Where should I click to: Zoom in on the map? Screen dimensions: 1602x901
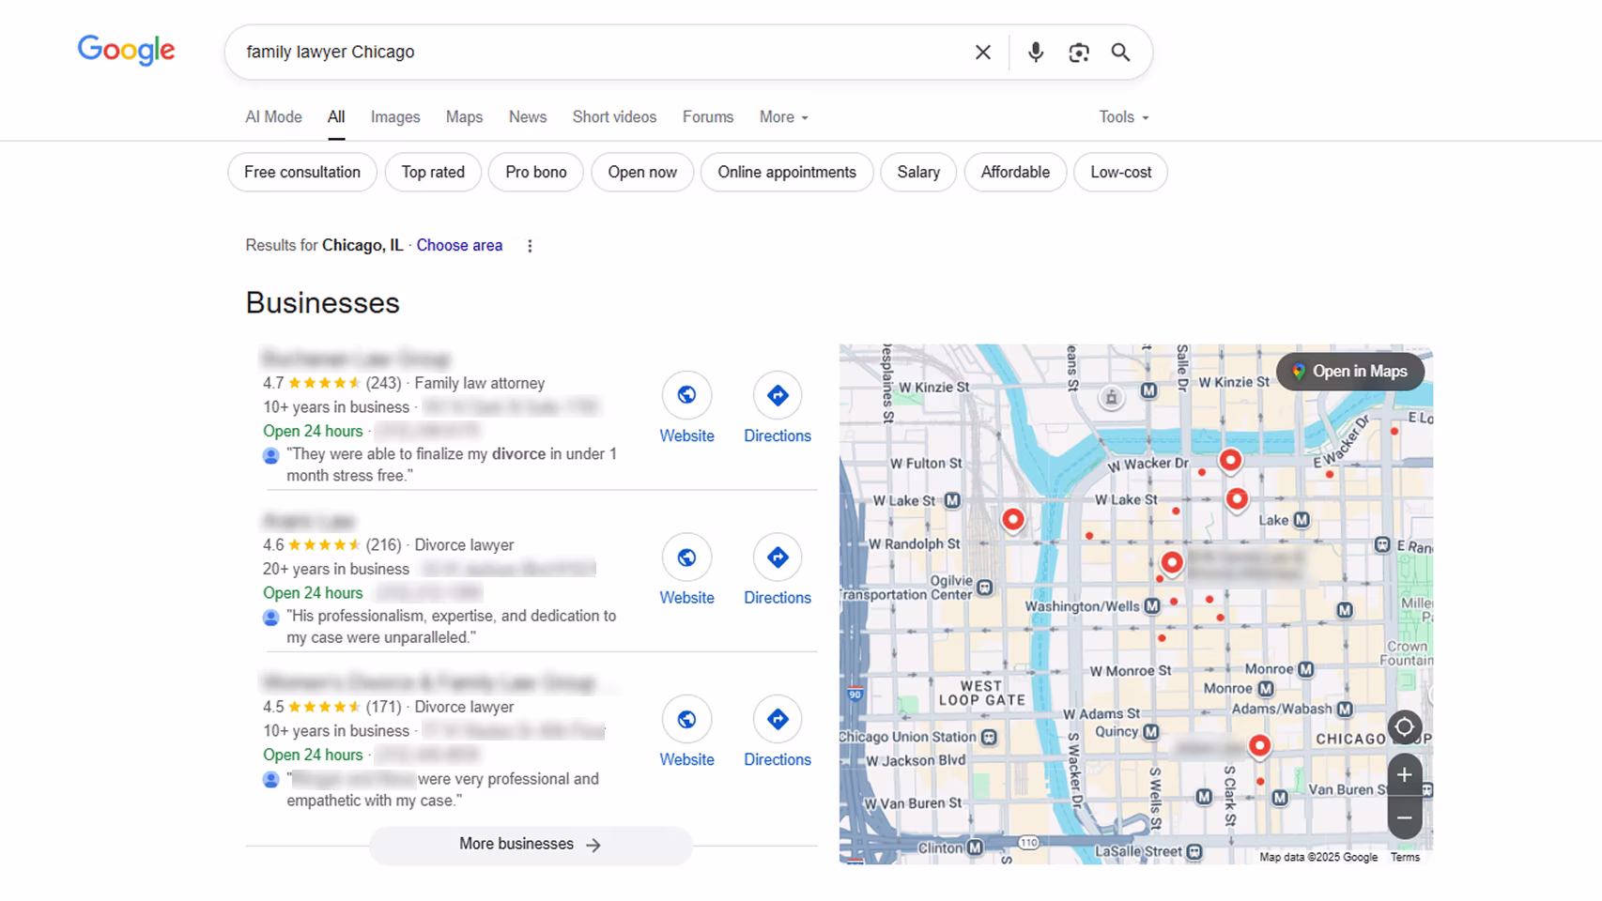(x=1404, y=775)
